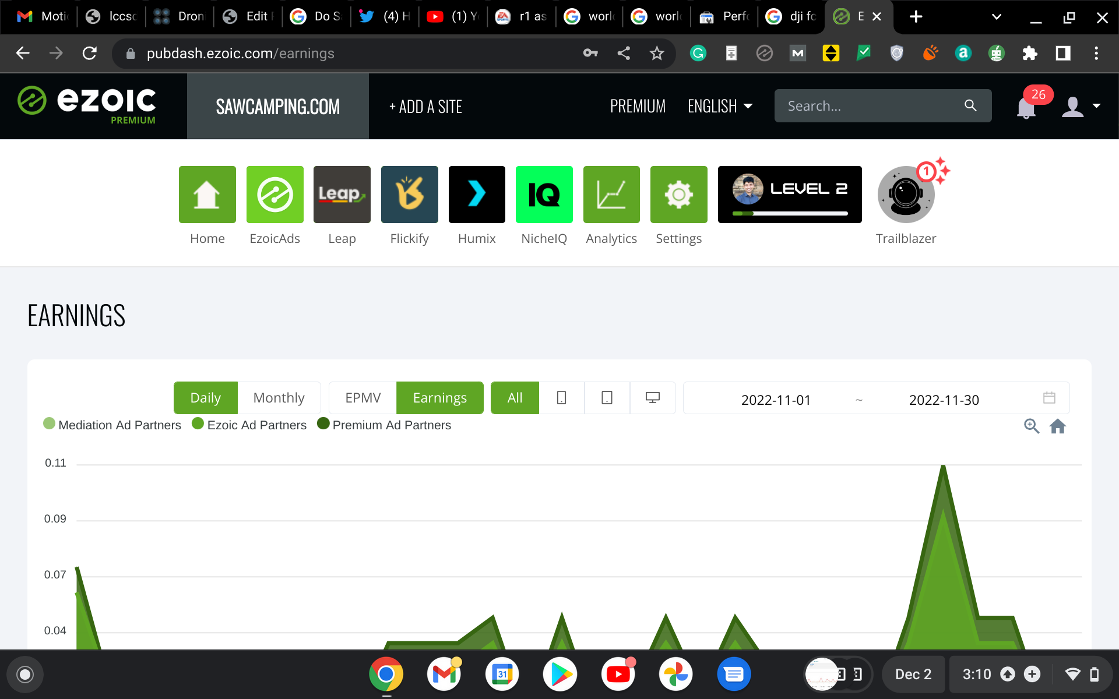Viewport: 1119px width, 699px height.
Task: Switch to the YouTube browser tab
Action: click(x=453, y=17)
